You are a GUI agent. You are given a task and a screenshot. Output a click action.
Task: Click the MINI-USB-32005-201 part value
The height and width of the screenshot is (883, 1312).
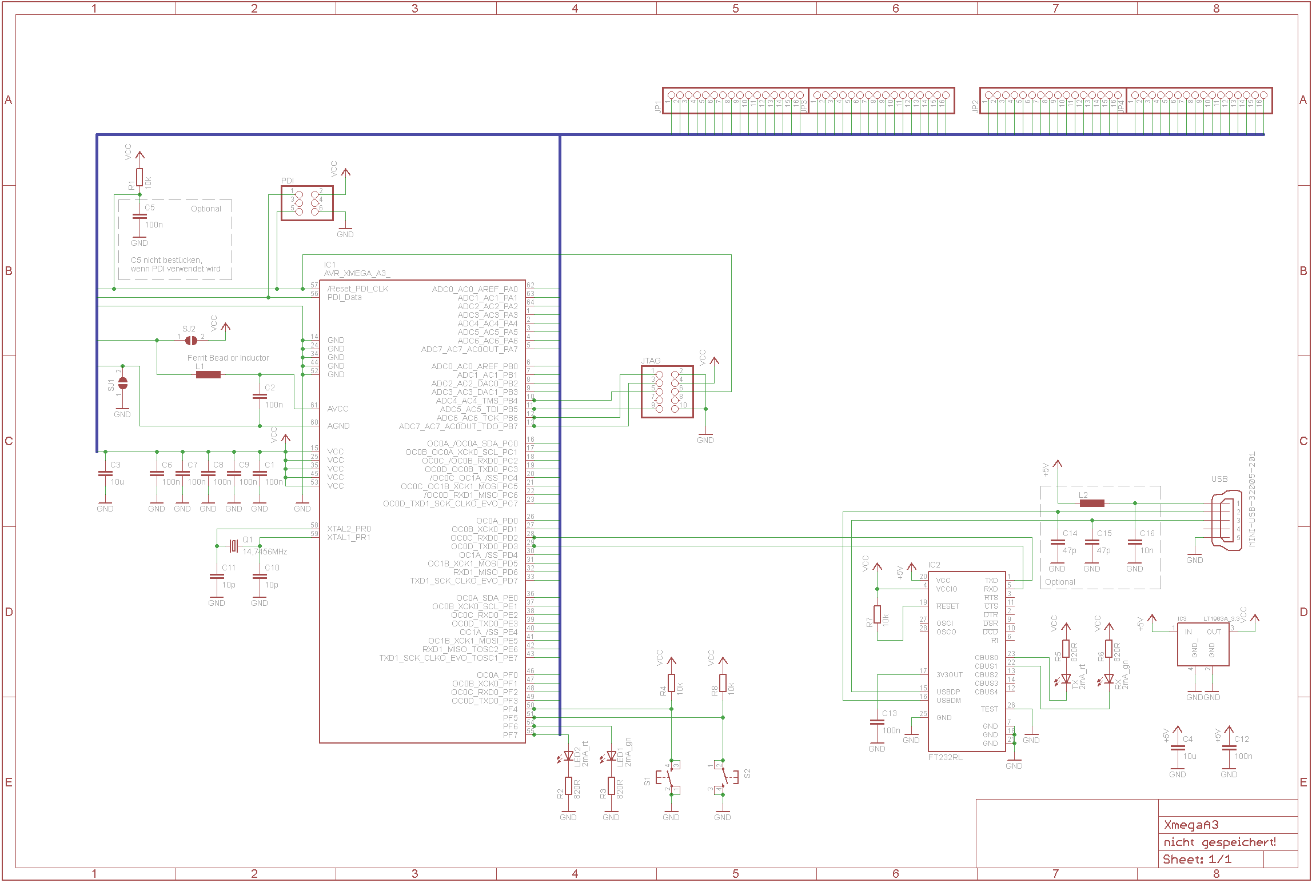(x=1252, y=500)
